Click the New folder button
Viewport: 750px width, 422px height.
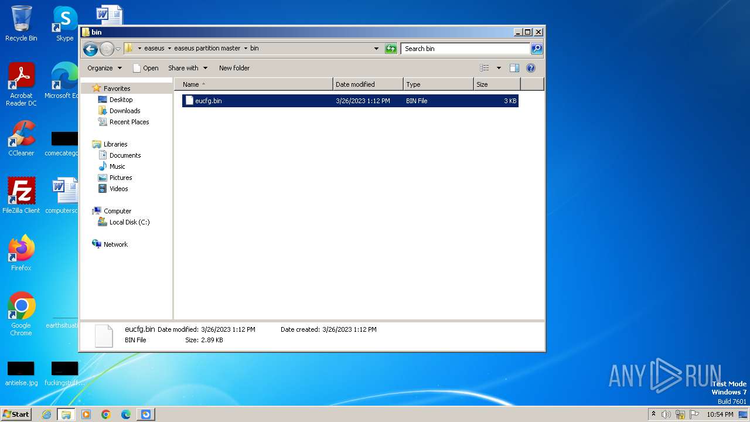point(234,68)
